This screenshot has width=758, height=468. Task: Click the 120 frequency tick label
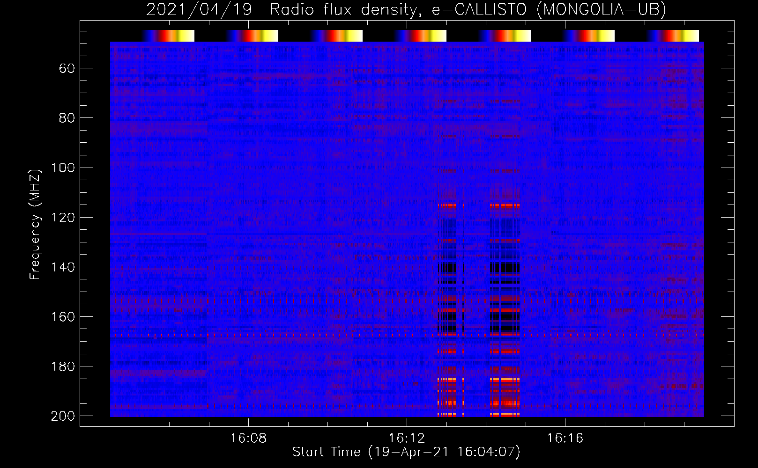click(63, 218)
